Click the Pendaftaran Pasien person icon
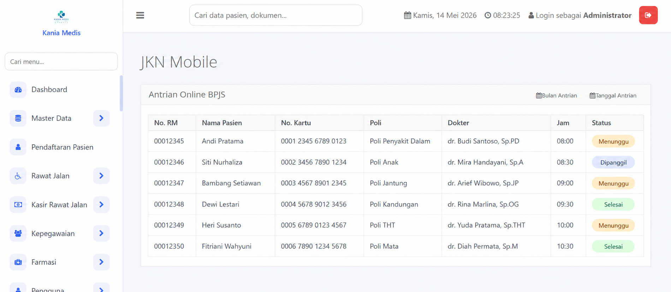This screenshot has width=671, height=292. [18, 147]
